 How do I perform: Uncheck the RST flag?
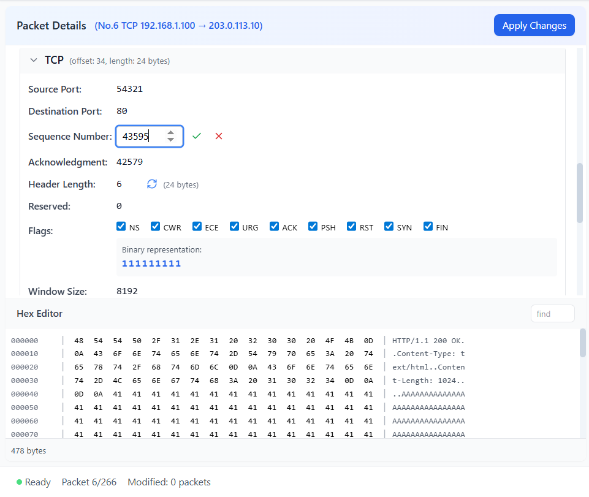[x=352, y=226]
